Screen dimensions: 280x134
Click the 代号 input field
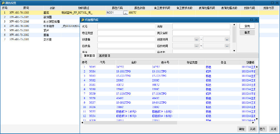(126, 26)
